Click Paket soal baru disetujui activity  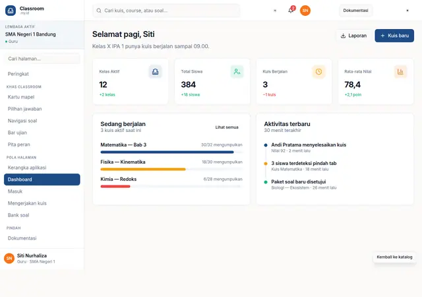(x=299, y=181)
